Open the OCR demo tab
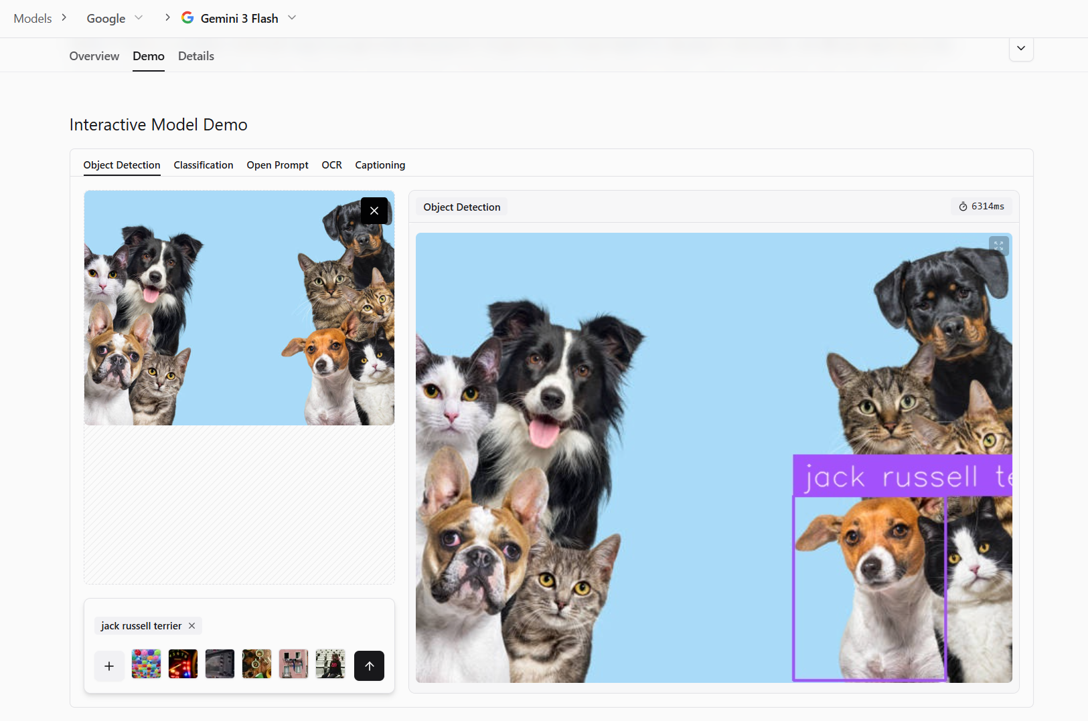Image resolution: width=1088 pixels, height=721 pixels. point(331,165)
